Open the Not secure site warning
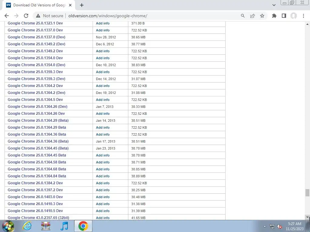The height and width of the screenshot is (232, 310). 50,16
